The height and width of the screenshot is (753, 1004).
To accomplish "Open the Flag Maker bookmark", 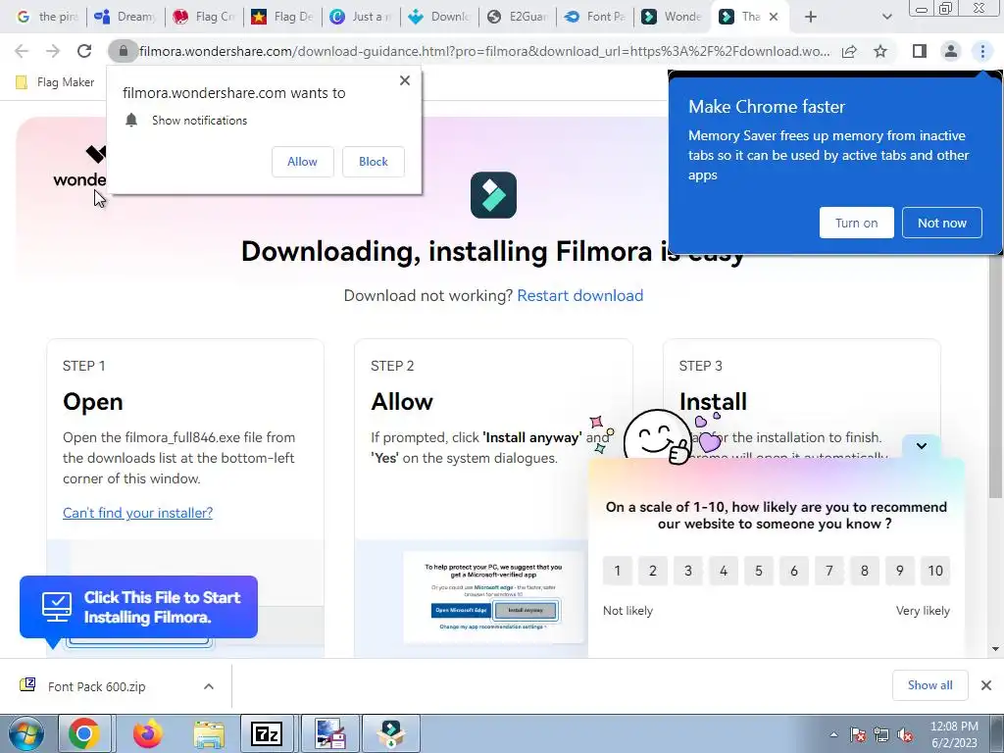I will pos(55,82).
